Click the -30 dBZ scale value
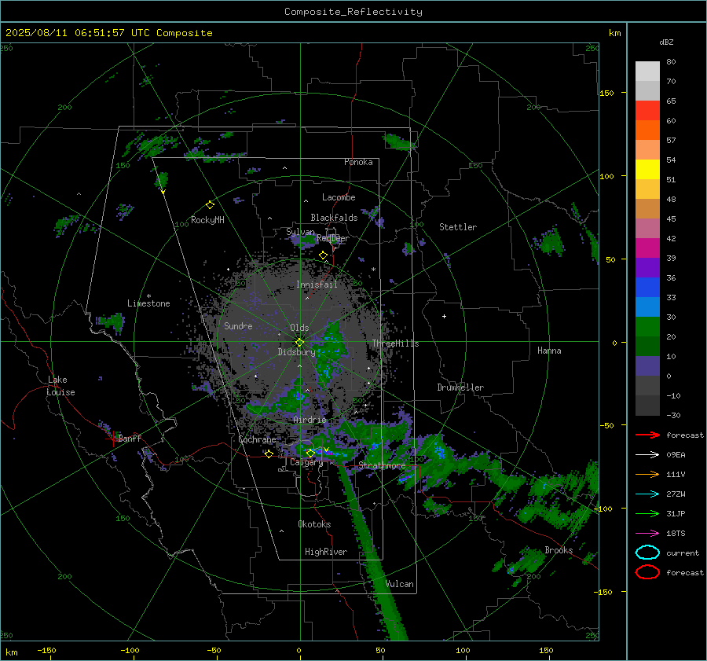Viewport: 707px width, 661px height. pyautogui.click(x=673, y=415)
